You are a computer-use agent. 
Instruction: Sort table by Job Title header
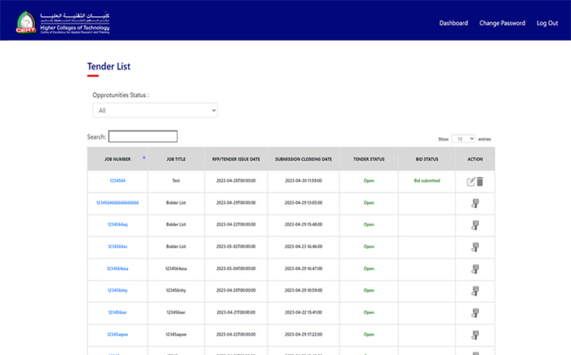[176, 159]
